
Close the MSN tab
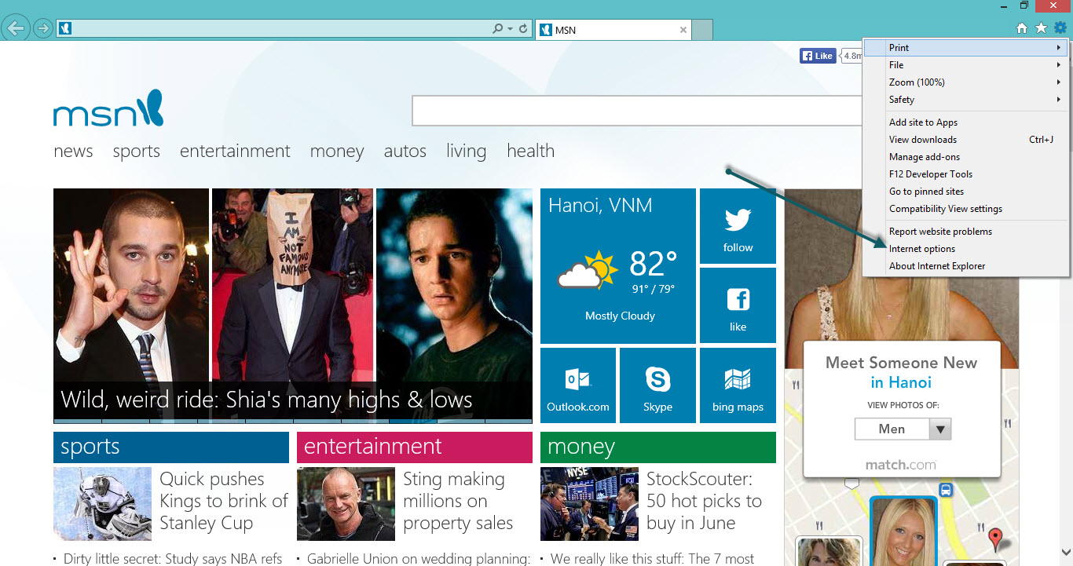tap(683, 30)
